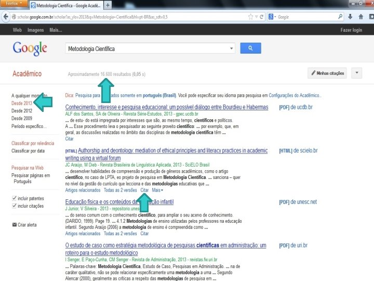The width and height of the screenshot is (374, 281).
Task: Choose Período específico... filter
Action: (x=29, y=126)
